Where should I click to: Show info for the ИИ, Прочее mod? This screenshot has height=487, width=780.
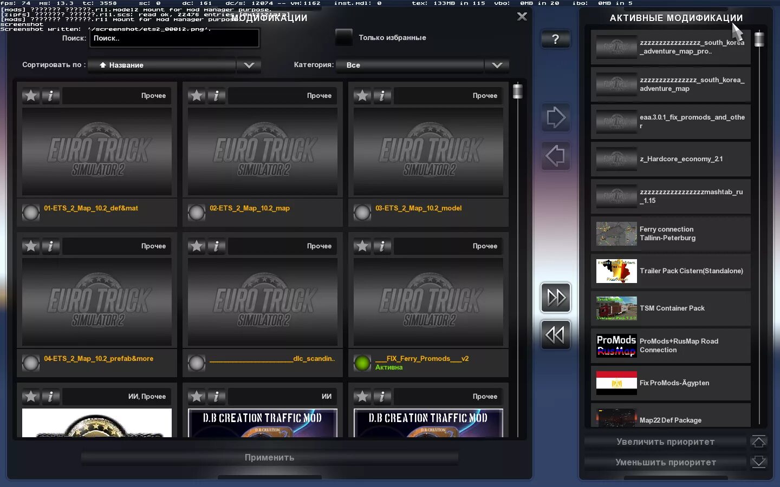click(x=50, y=397)
